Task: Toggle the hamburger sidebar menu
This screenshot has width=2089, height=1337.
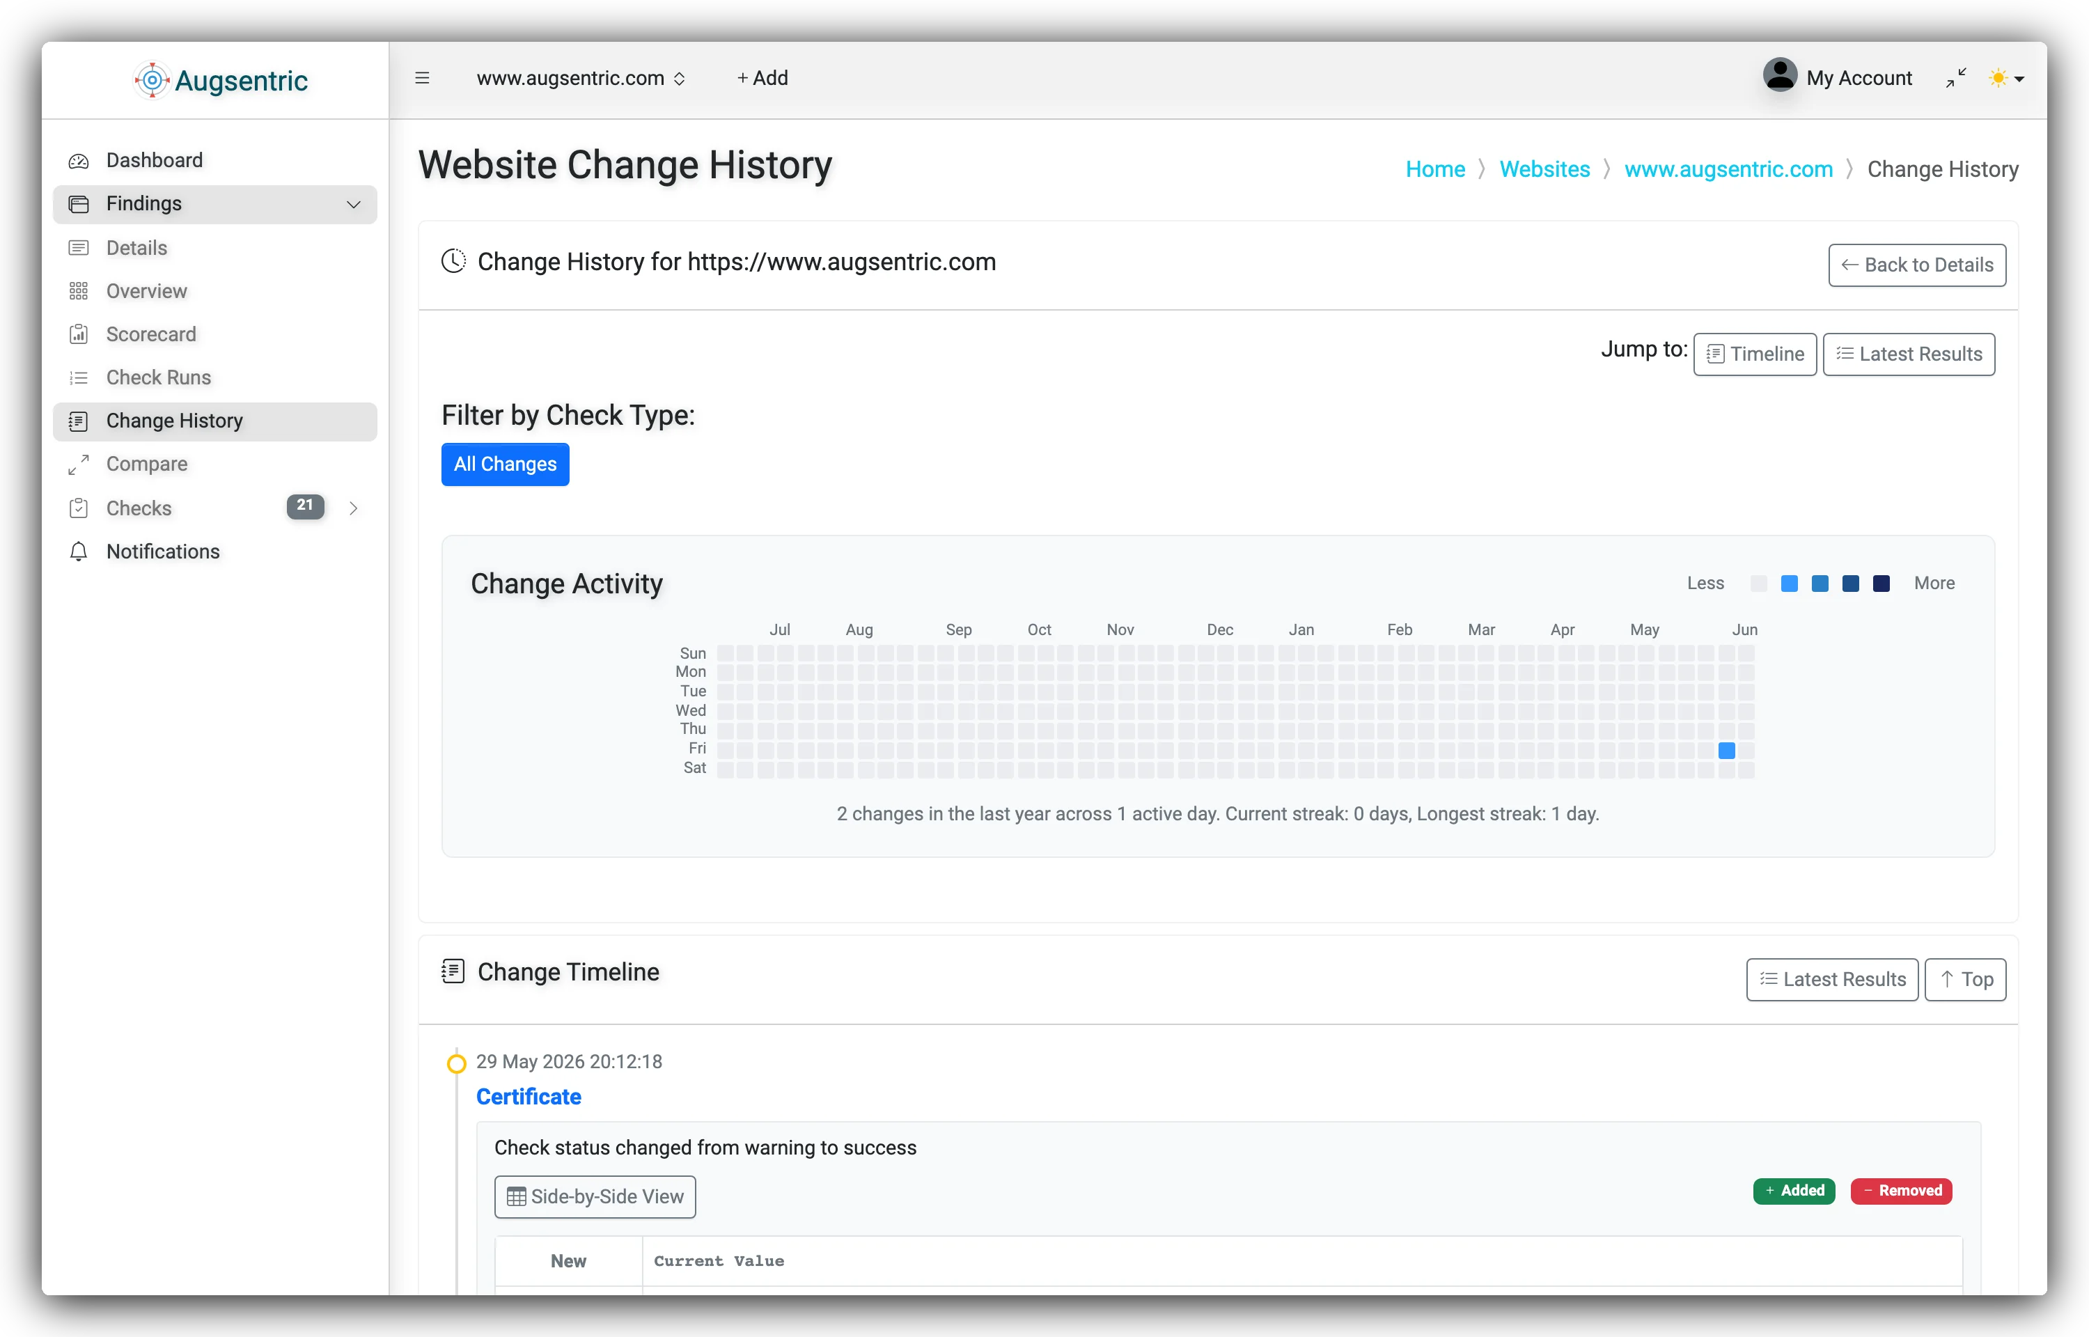Action: tap(422, 78)
